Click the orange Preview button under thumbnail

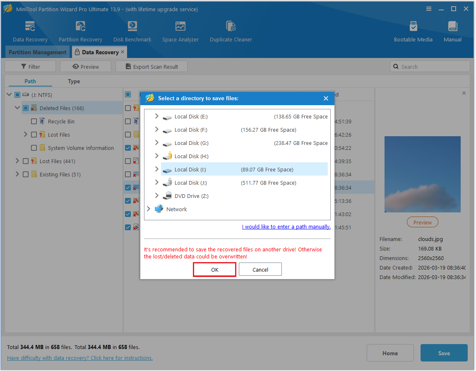422,222
